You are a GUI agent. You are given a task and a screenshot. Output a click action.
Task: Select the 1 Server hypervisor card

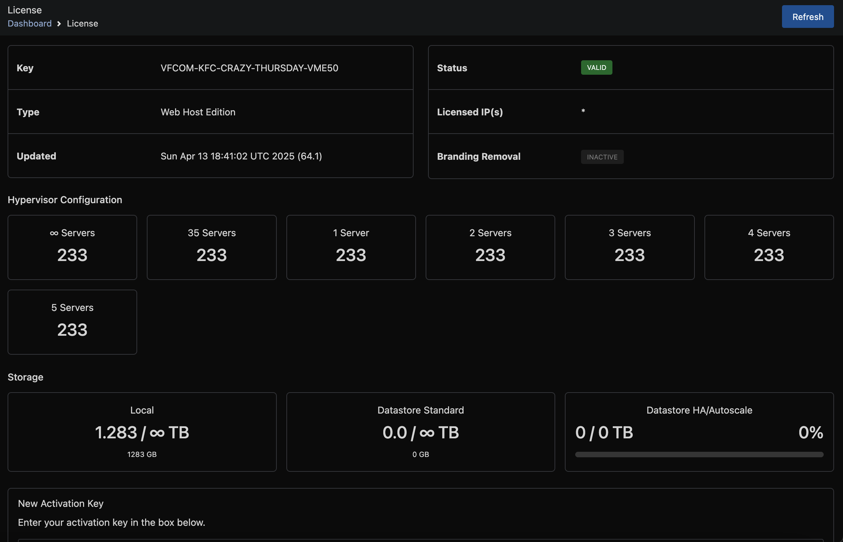coord(351,248)
